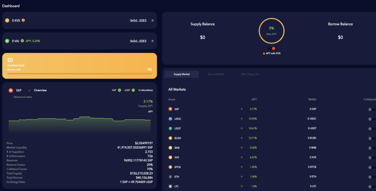
Task: Switch to Mint / Repay VAI tab
Action: click(x=250, y=74)
